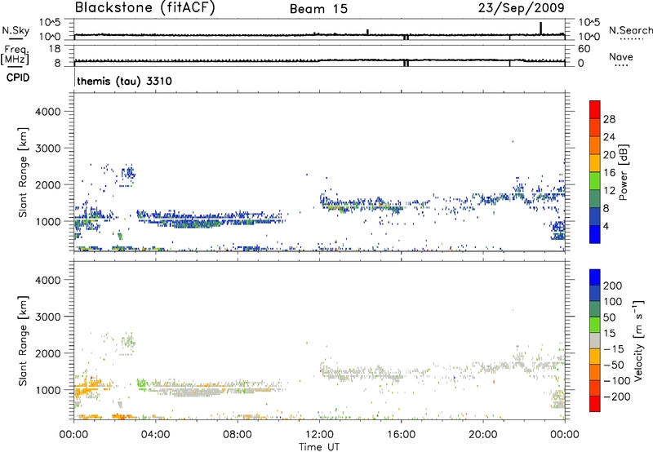Click the tall noise spike near 23:00 in N.Sky plot

(540, 29)
